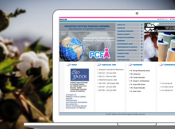Screen dimensions: 175x129
Task: Click the FADIN section heading
Action: [x=74, y=65]
